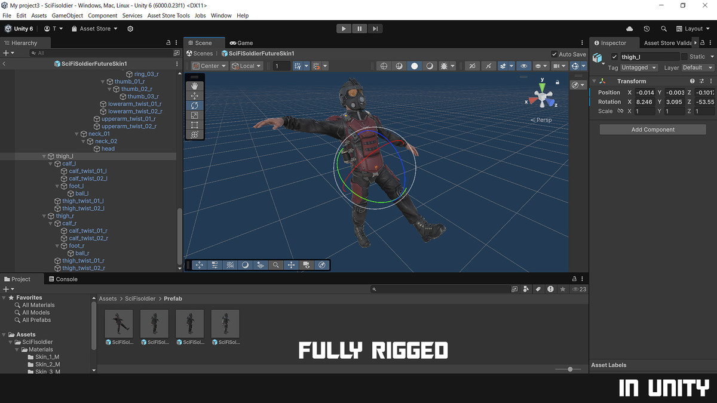Screen dimensions: 717x403
Task: Open Asset Store Tools menu
Action: (168, 16)
